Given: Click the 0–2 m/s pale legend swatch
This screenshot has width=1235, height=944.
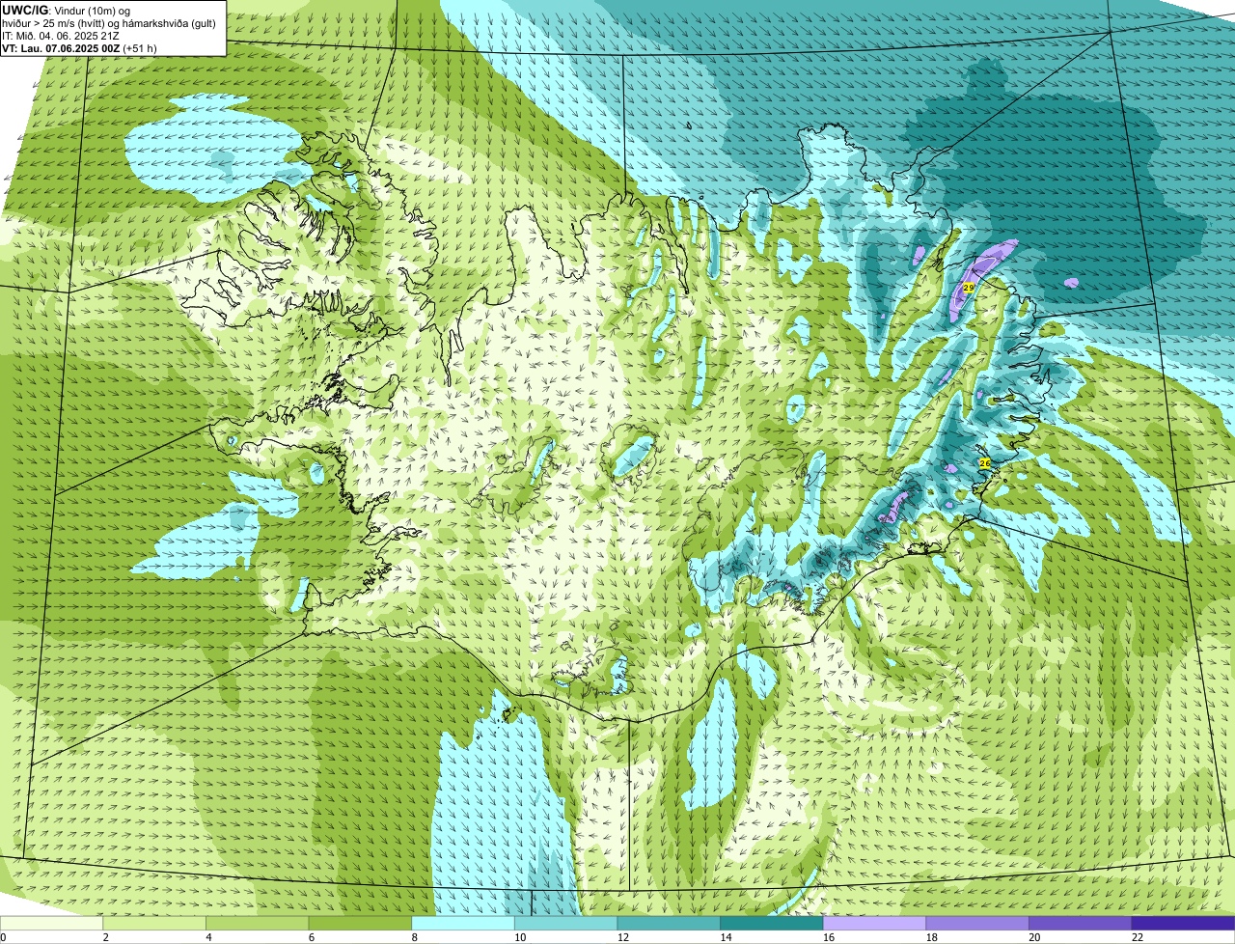Looking at the screenshot, I should click(51, 923).
